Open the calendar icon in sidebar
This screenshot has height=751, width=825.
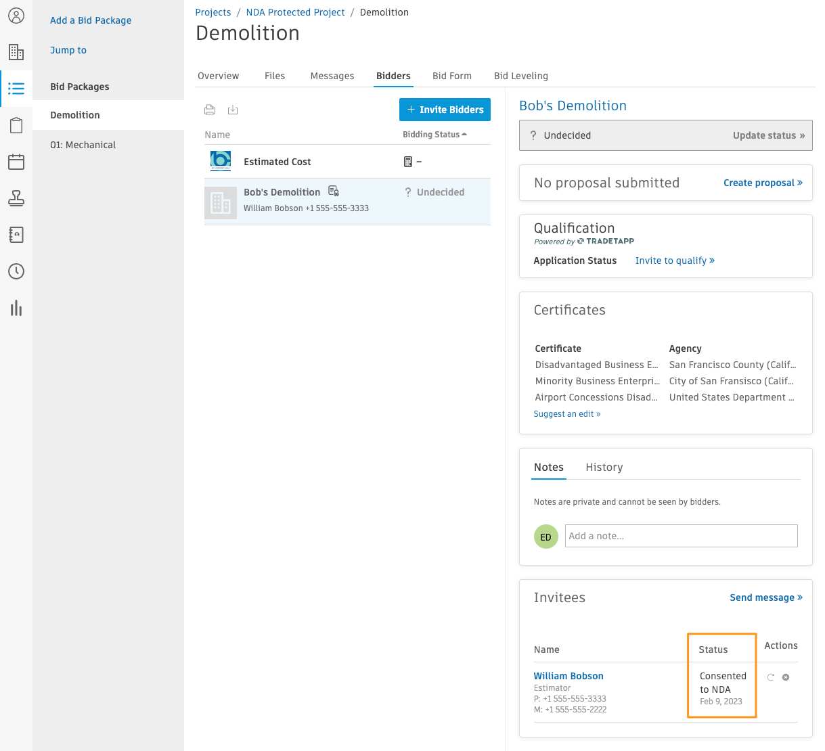tap(16, 162)
